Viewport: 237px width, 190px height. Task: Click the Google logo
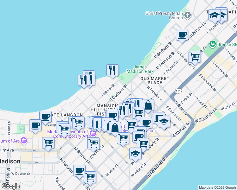(10, 186)
